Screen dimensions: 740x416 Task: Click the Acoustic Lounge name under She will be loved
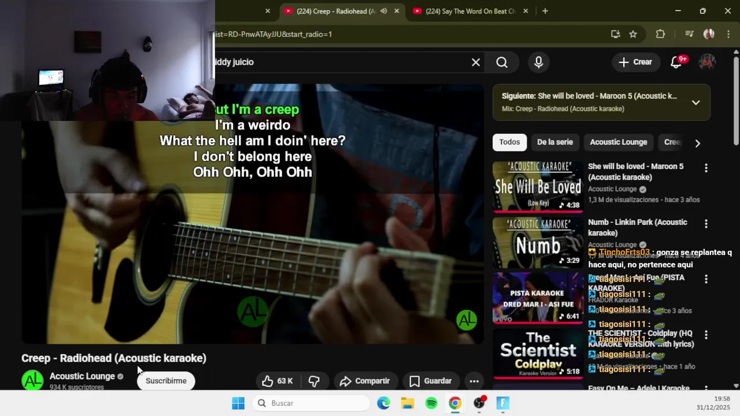tap(612, 189)
